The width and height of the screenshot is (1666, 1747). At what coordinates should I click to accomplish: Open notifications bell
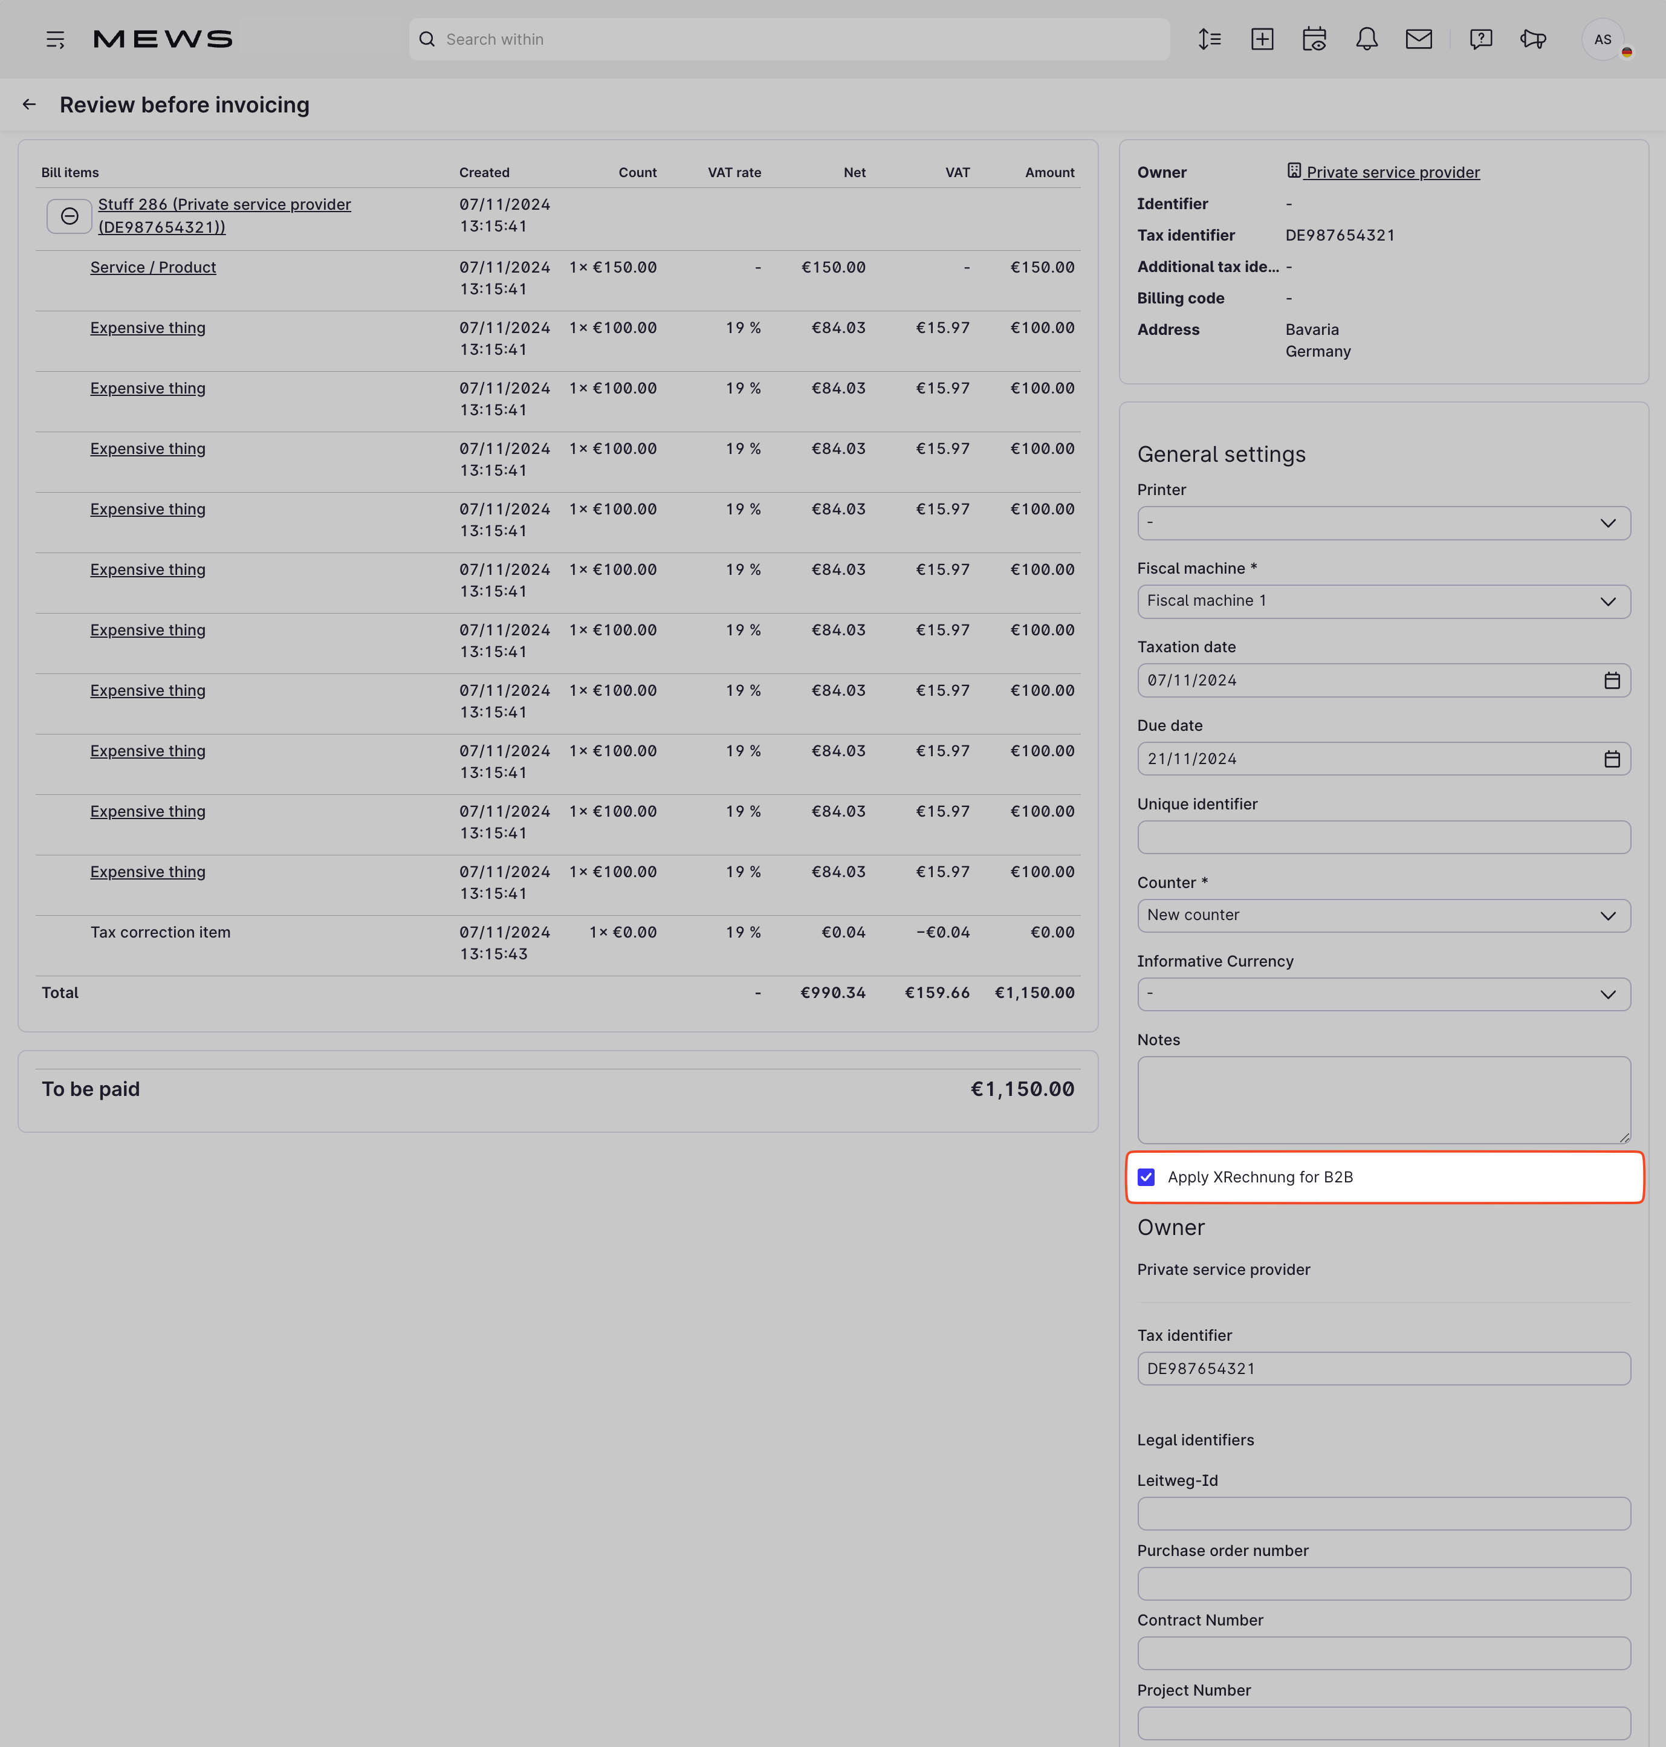point(1367,39)
